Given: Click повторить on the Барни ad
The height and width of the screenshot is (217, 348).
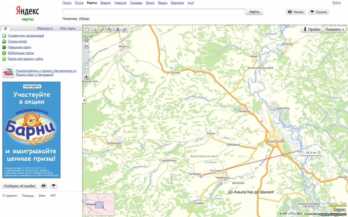Looking at the screenshot, I should 32,86.
